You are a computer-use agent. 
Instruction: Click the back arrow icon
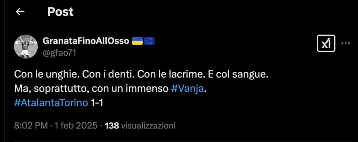pos(20,12)
